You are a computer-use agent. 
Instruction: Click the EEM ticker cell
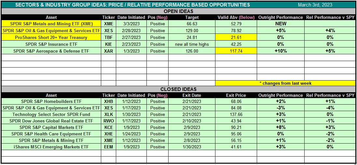click(108, 147)
